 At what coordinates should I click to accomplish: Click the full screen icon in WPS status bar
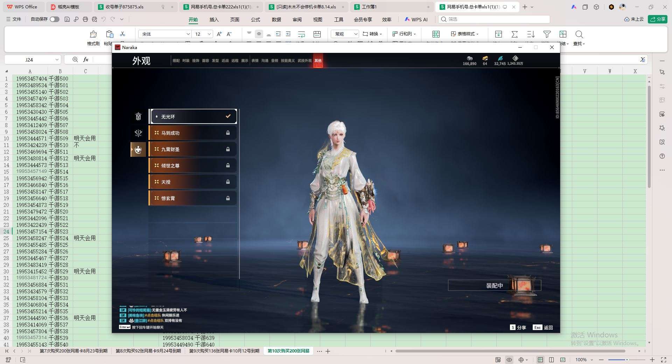coord(663,360)
